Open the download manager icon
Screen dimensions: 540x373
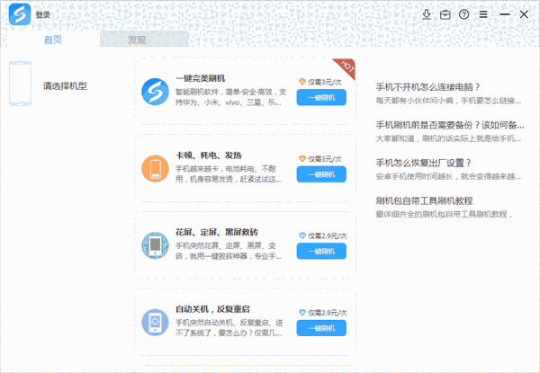[427, 14]
